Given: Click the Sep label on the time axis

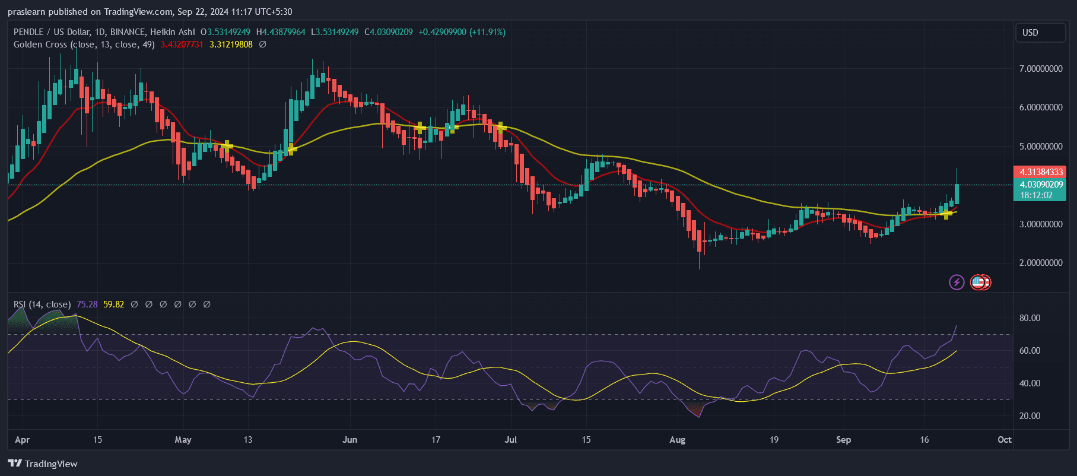Looking at the screenshot, I should [843, 440].
